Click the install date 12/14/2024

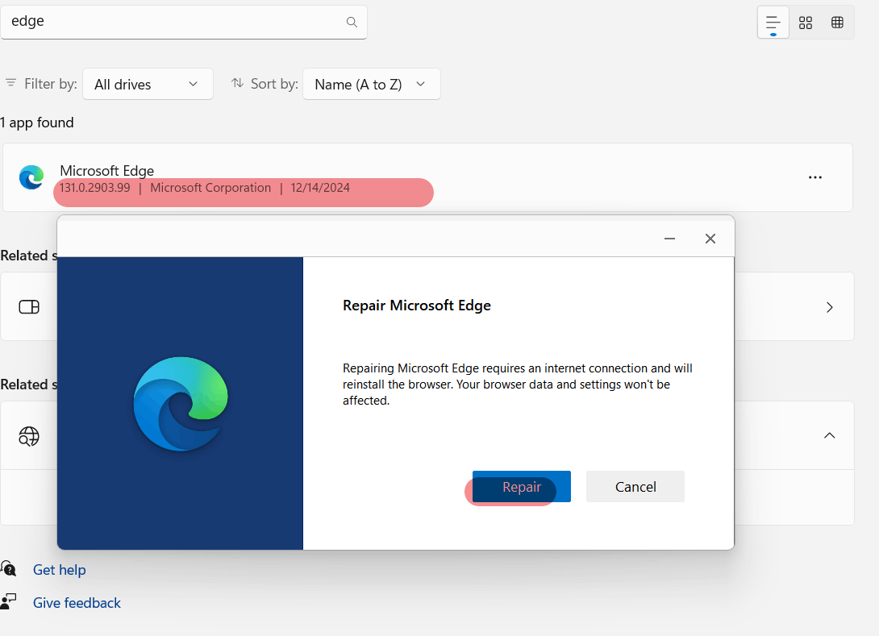pyautogui.click(x=320, y=188)
